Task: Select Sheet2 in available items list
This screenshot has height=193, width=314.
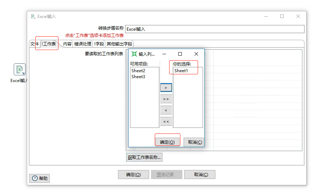Action: coord(138,71)
